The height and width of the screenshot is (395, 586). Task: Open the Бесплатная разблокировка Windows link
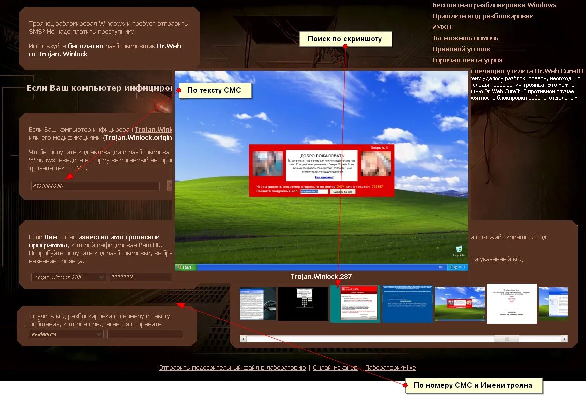[x=494, y=5]
